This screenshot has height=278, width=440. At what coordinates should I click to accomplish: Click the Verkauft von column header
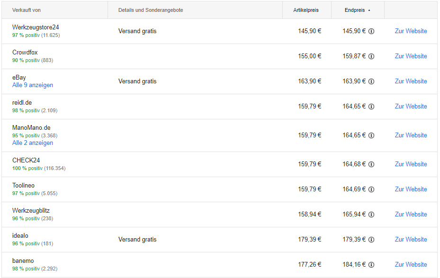tap(27, 10)
